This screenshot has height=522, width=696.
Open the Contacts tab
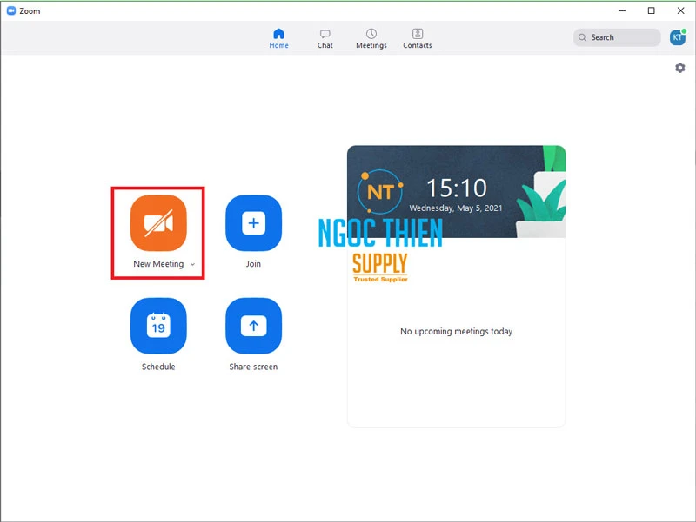click(417, 38)
